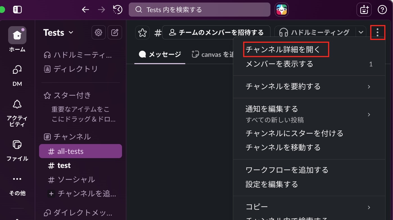Image resolution: width=393 pixels, height=220 pixels.
Task: Open the Activity bell icon
Action: click(17, 105)
